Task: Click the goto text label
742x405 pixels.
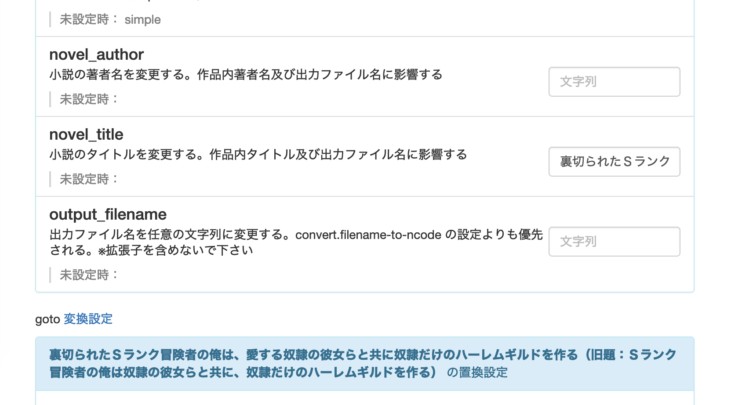Action: point(47,319)
